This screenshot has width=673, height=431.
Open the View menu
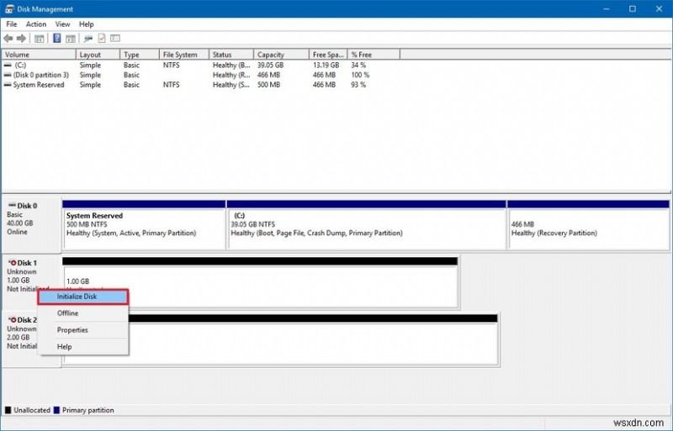62,24
